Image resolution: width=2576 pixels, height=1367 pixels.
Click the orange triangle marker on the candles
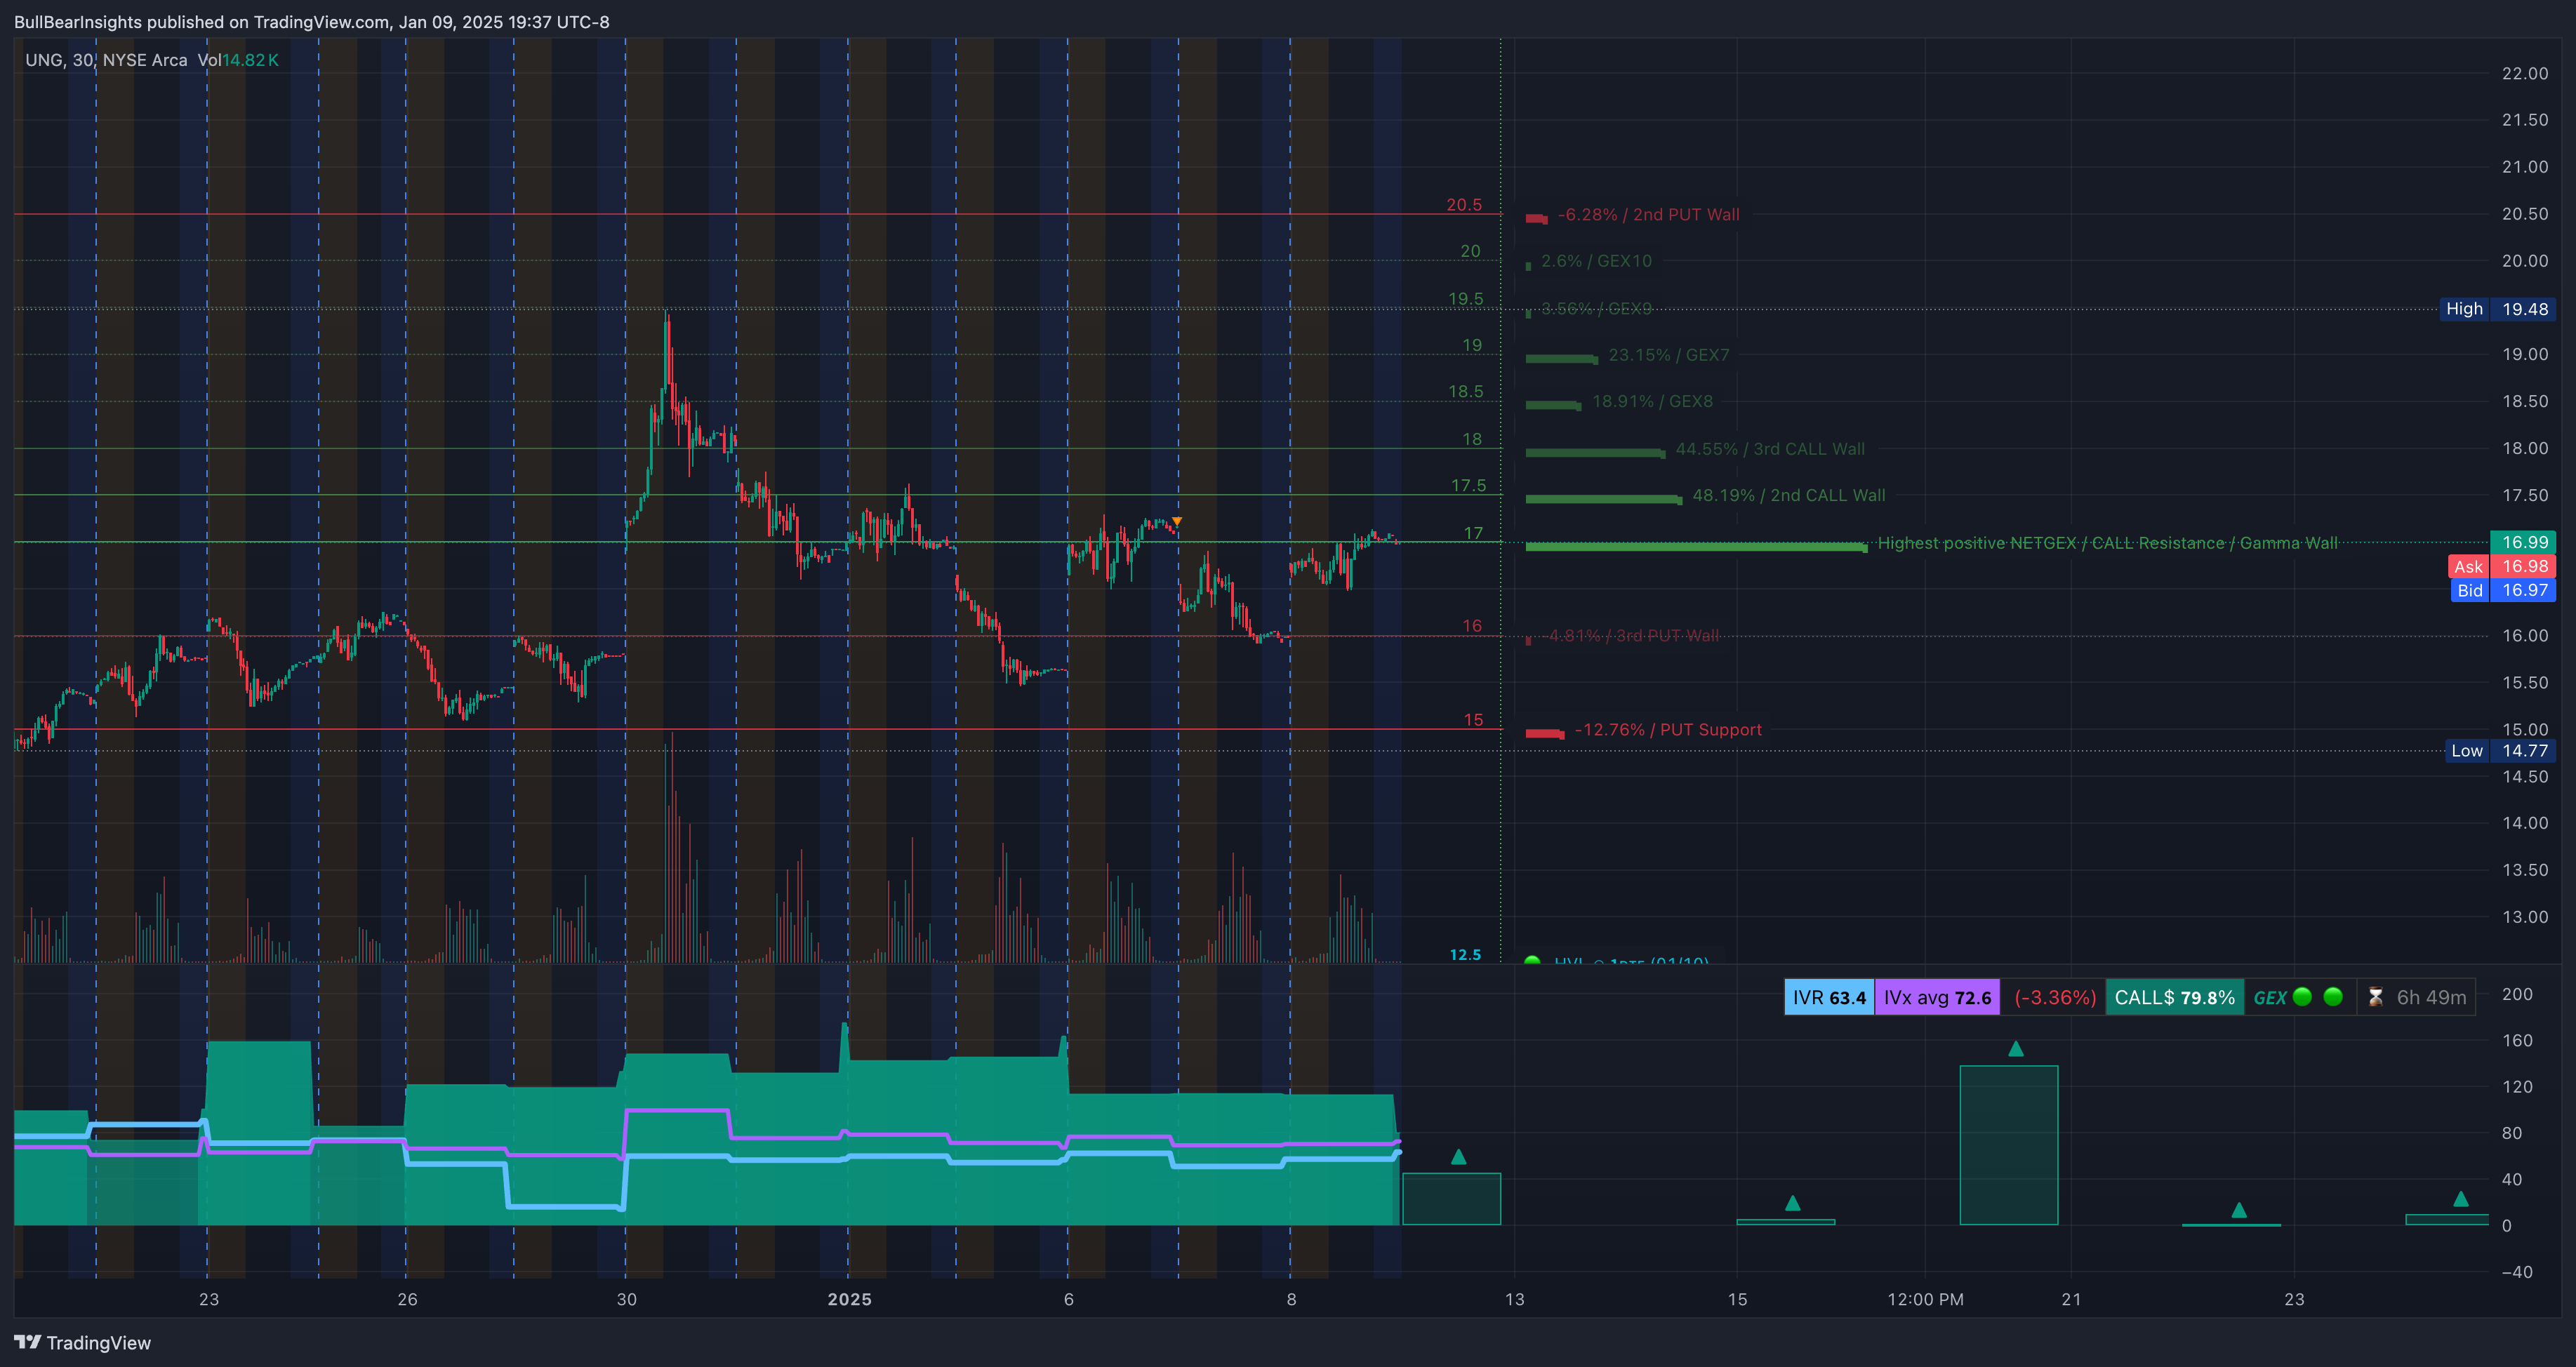1177,521
